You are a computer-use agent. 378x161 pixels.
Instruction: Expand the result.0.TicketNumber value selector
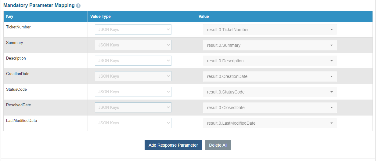(x=270, y=30)
